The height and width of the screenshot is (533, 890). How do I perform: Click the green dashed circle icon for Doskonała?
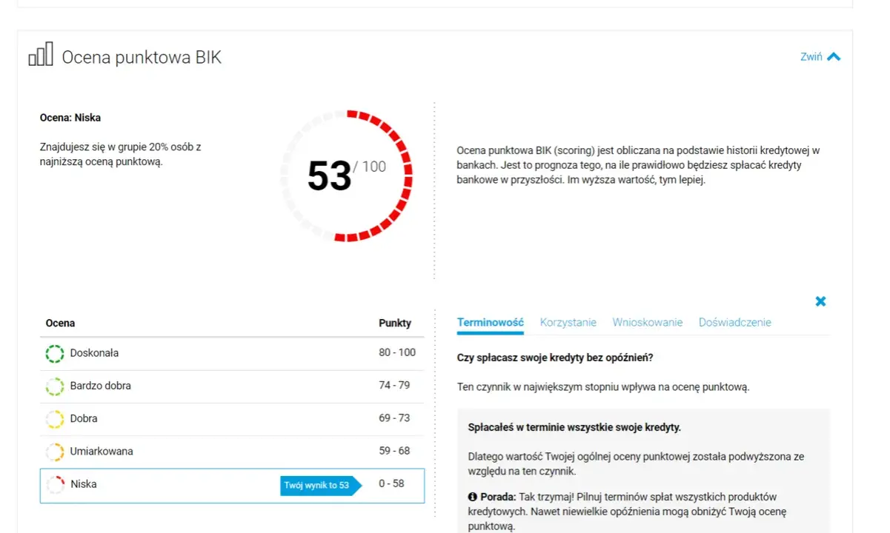55,354
